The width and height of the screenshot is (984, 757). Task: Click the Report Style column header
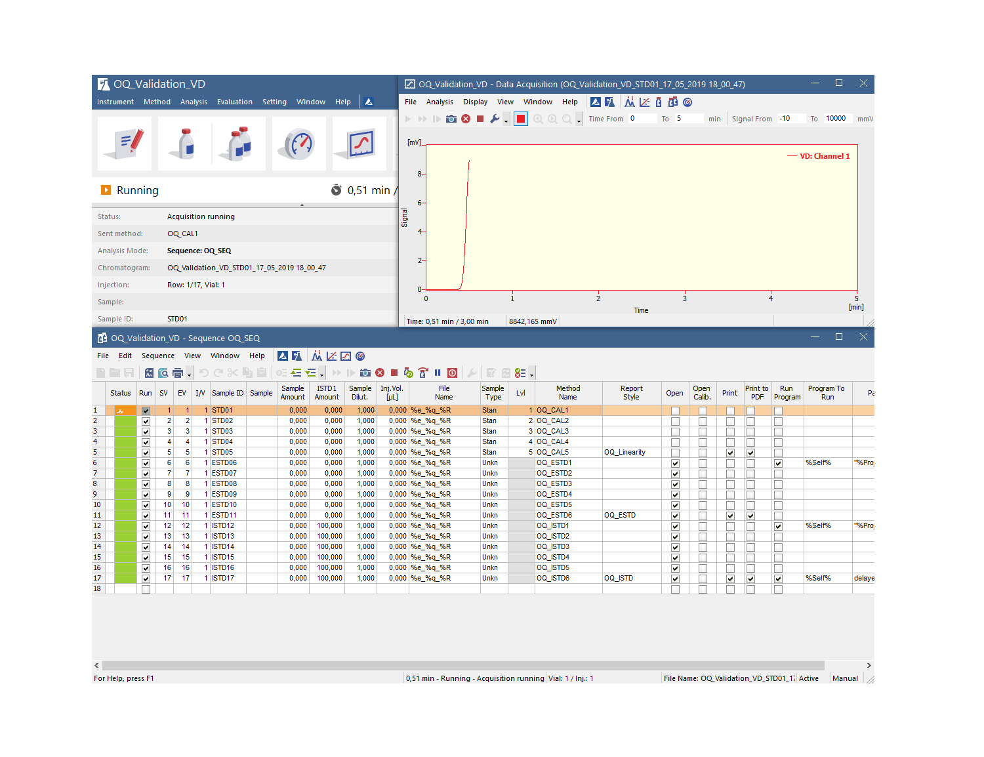[x=632, y=393]
